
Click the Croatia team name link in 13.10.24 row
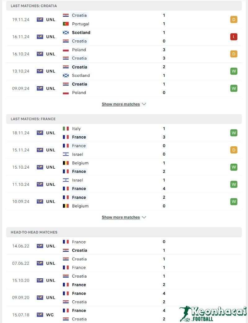click(79, 67)
